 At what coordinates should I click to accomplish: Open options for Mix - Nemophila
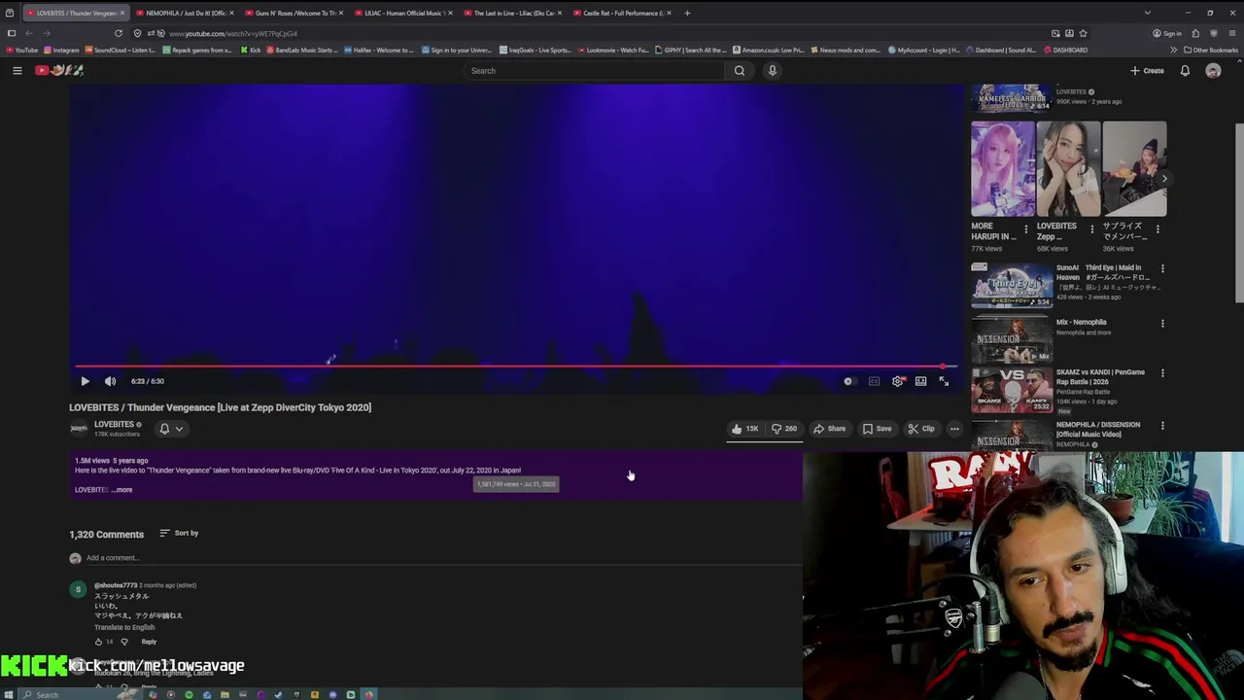tap(1162, 323)
